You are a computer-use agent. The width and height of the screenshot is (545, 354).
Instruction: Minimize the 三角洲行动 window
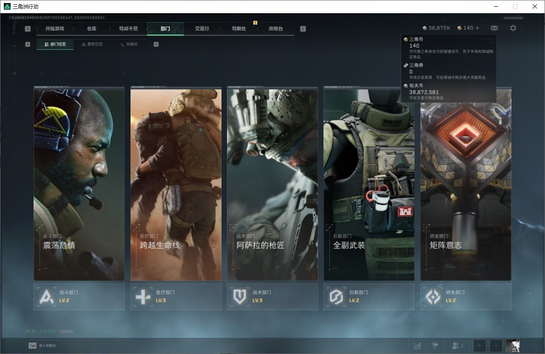496,6
